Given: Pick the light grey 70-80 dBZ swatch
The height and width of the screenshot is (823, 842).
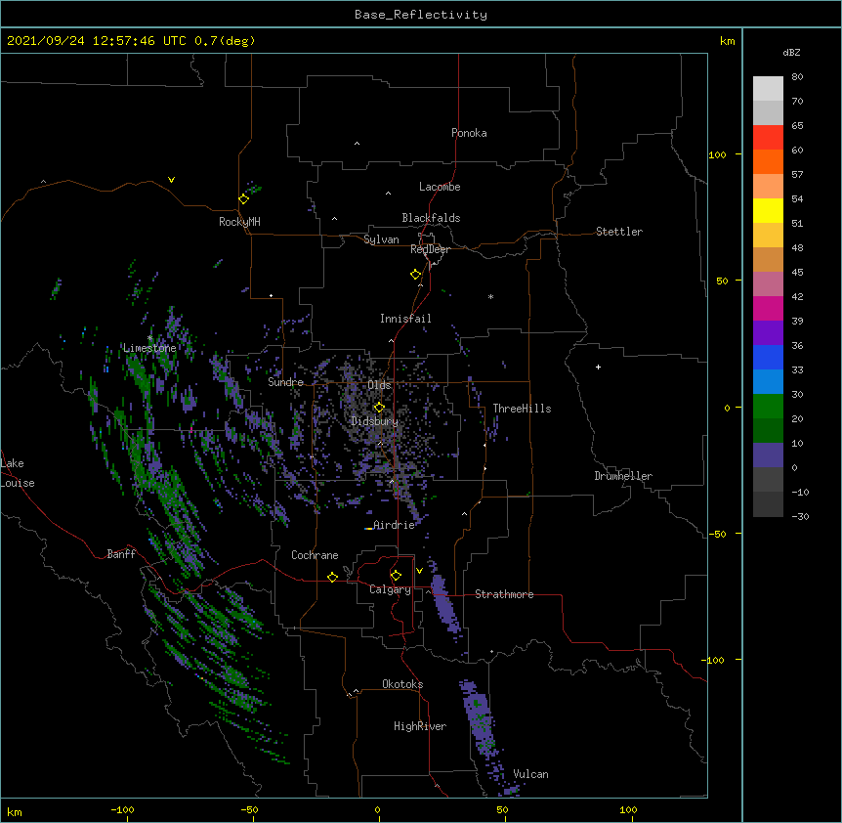Looking at the screenshot, I should pos(768,89).
